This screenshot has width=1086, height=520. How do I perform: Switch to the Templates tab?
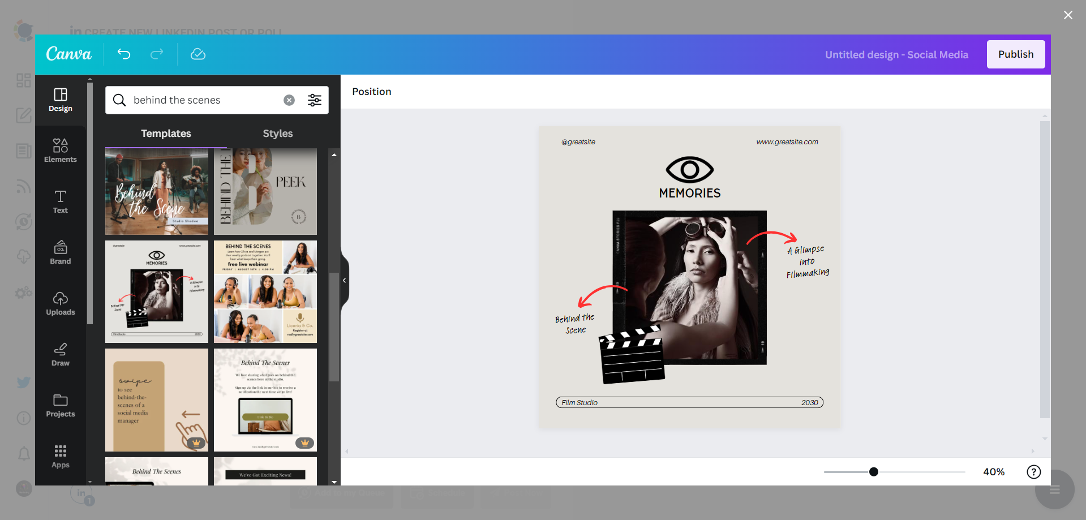165,134
